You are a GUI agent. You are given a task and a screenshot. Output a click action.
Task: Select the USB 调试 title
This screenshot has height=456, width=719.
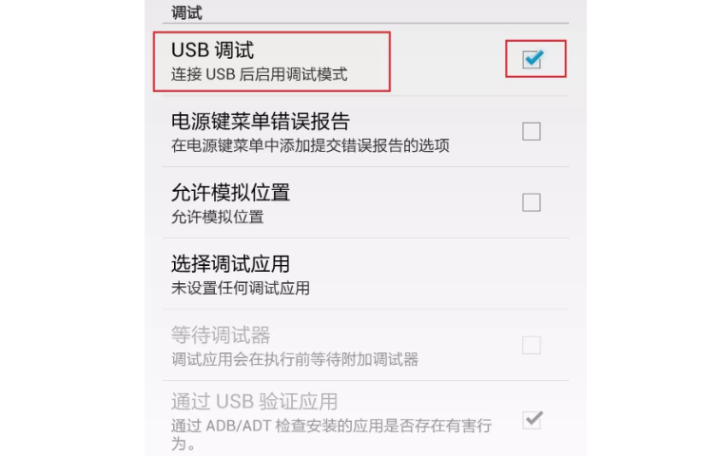[212, 50]
